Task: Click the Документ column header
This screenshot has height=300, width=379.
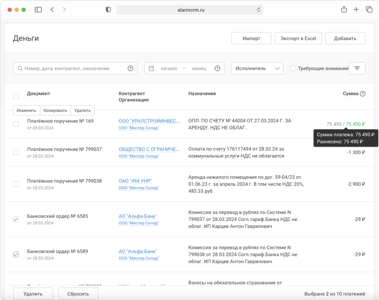Action: point(39,94)
